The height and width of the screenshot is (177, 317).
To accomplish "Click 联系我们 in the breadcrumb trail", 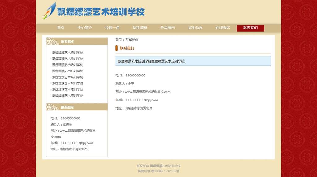I will tap(132, 40).
